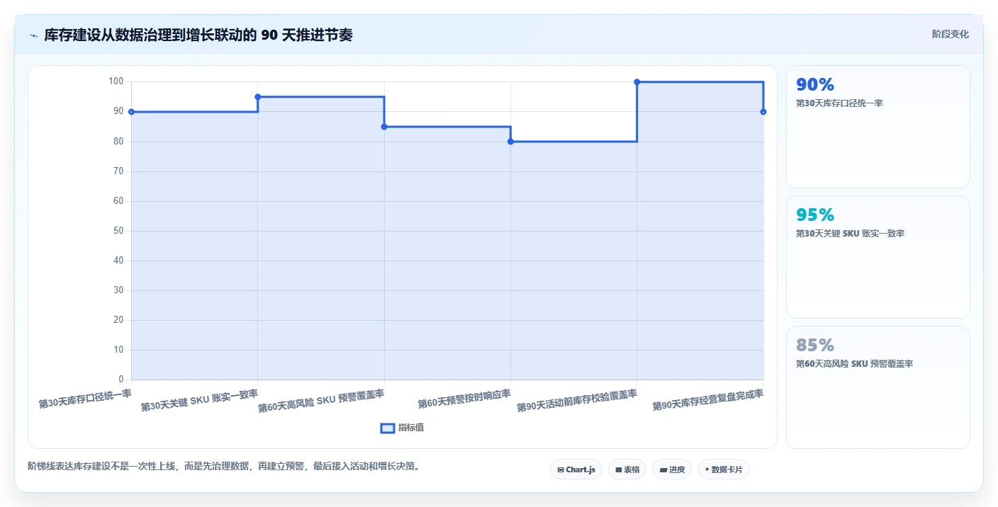This screenshot has height=507, width=998.
Task: Click the last data point 第90天库存经营复盘完成率
Action: pos(763,112)
